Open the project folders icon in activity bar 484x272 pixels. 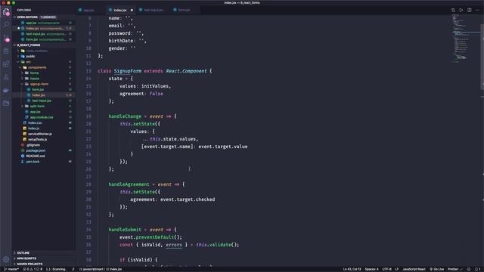(6, 104)
